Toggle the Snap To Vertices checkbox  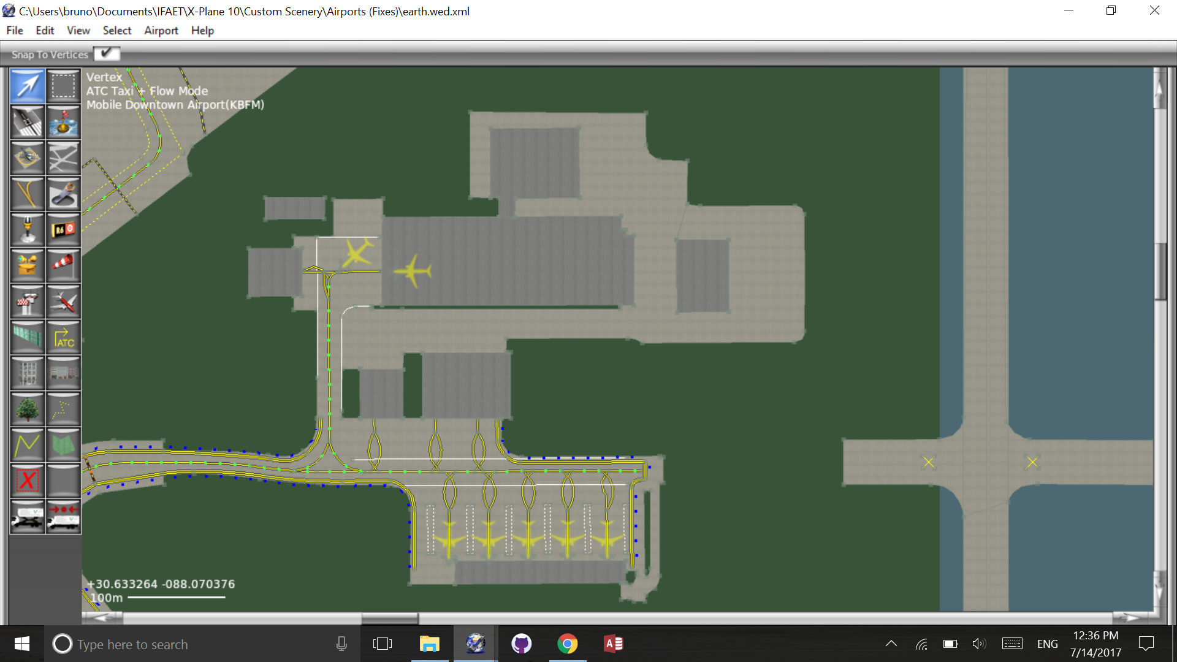coord(107,54)
